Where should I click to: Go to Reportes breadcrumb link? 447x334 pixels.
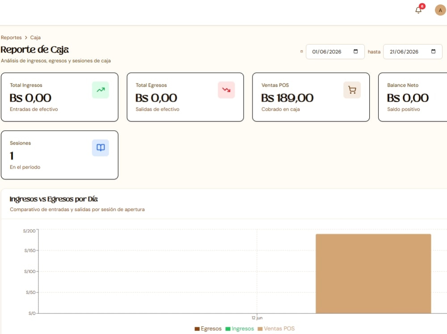11,37
